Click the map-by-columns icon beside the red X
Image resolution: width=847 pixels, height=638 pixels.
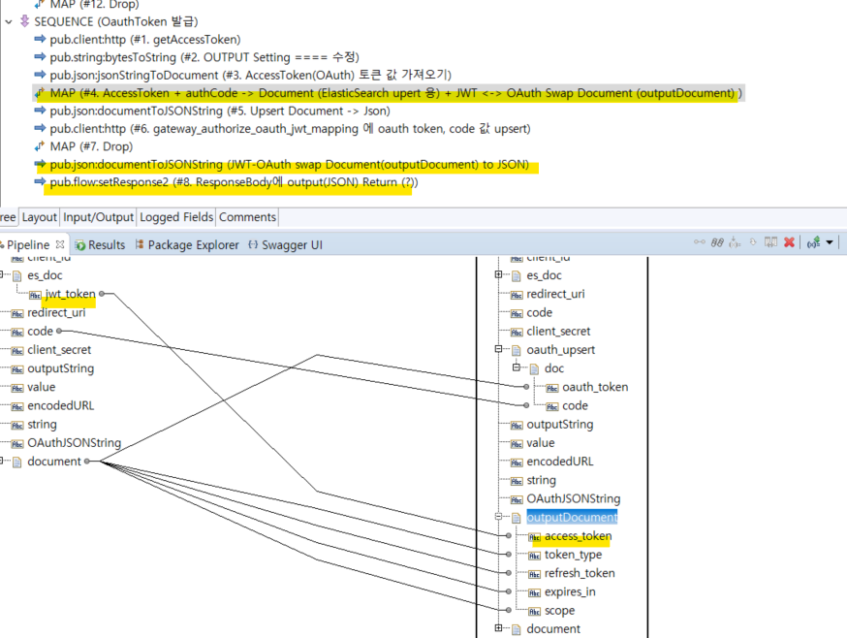(769, 243)
